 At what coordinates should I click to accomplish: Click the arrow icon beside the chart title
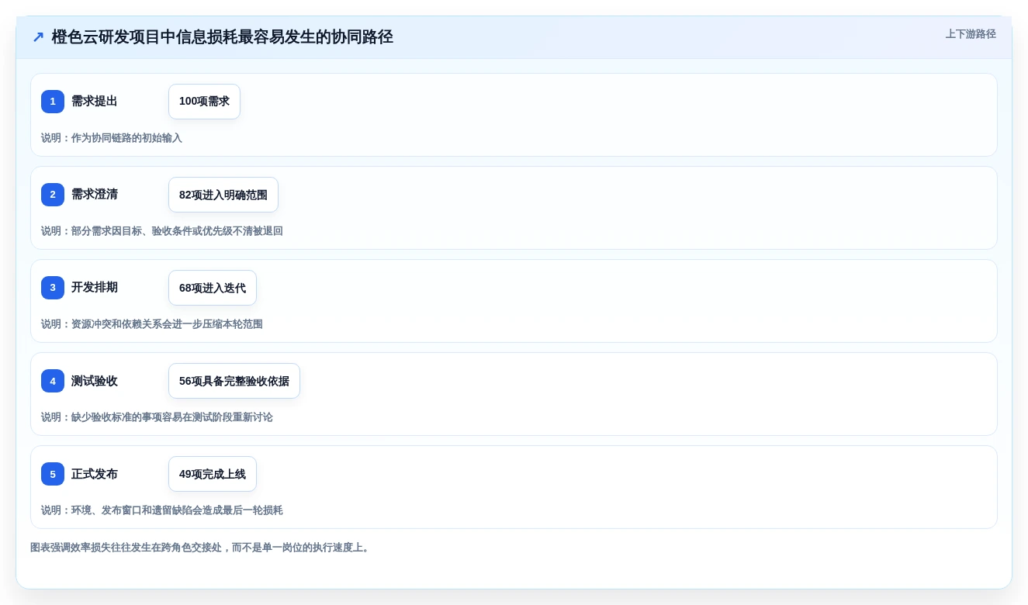click(38, 37)
